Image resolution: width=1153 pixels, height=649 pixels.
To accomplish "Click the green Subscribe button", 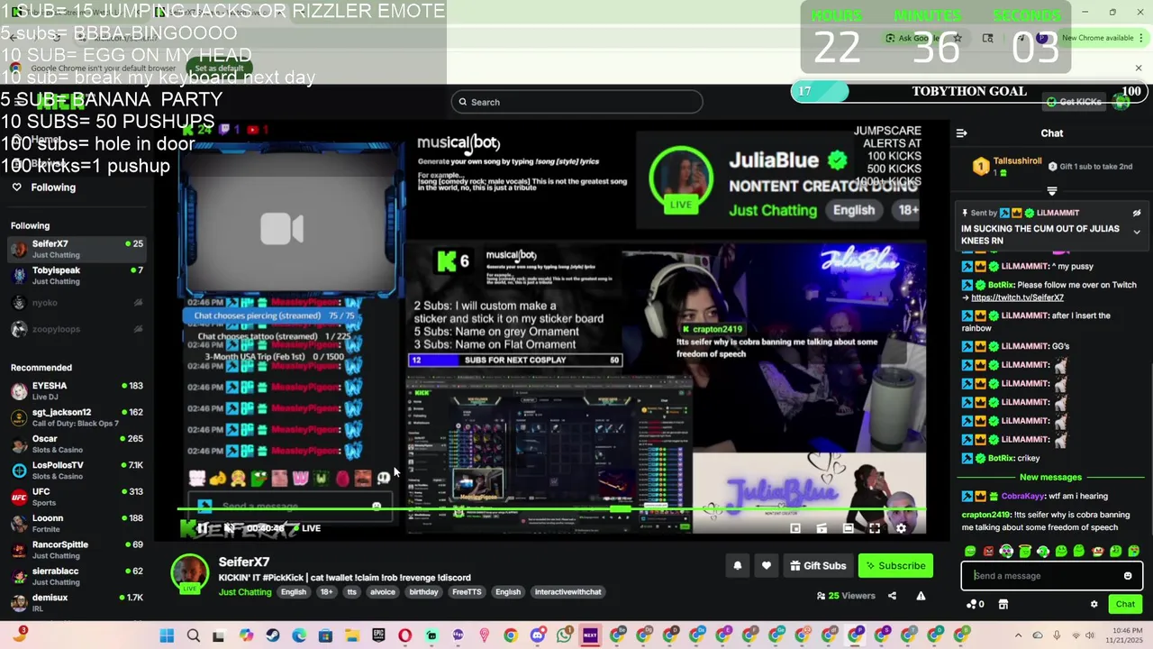I will click(894, 566).
